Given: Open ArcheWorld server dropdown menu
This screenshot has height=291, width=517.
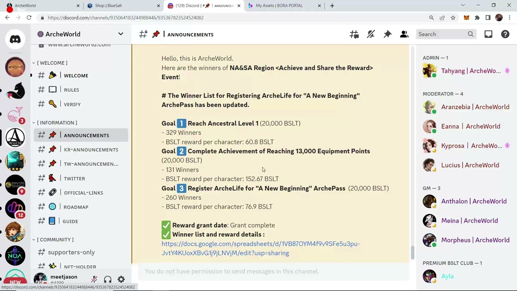Looking at the screenshot, I should pos(121,34).
